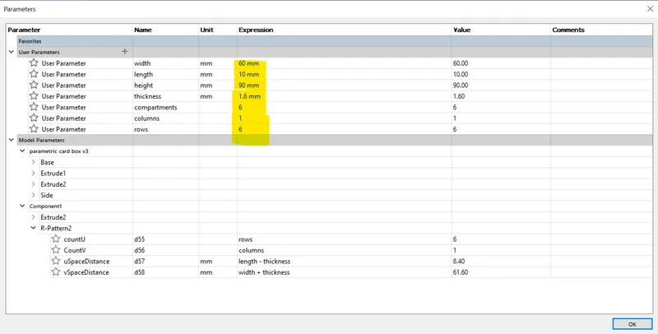The height and width of the screenshot is (334, 658).
Task: Star the CountV parameter
Action: [56, 250]
